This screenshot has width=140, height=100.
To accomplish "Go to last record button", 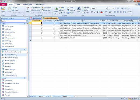I will pyautogui.click(x=48, y=96).
